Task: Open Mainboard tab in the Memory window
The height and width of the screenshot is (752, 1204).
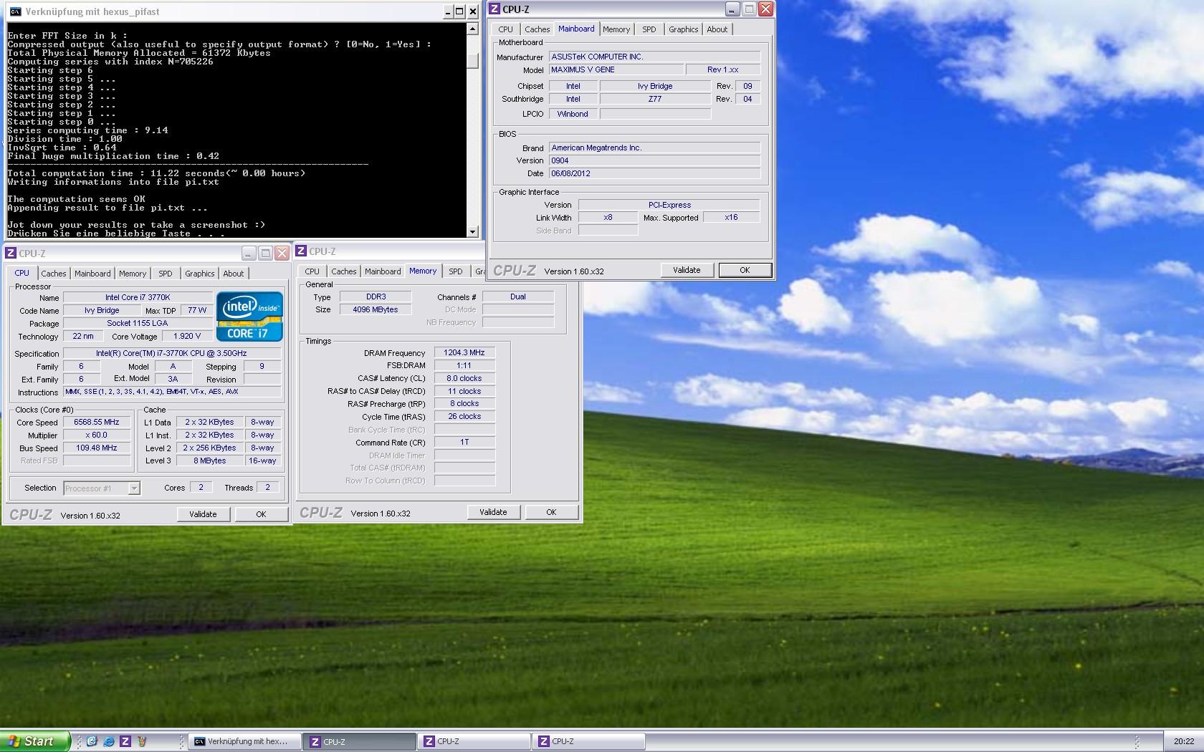Action: 383,271
